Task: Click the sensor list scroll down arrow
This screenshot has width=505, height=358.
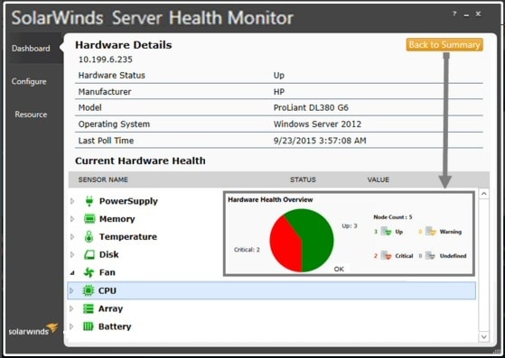Action: [483, 336]
